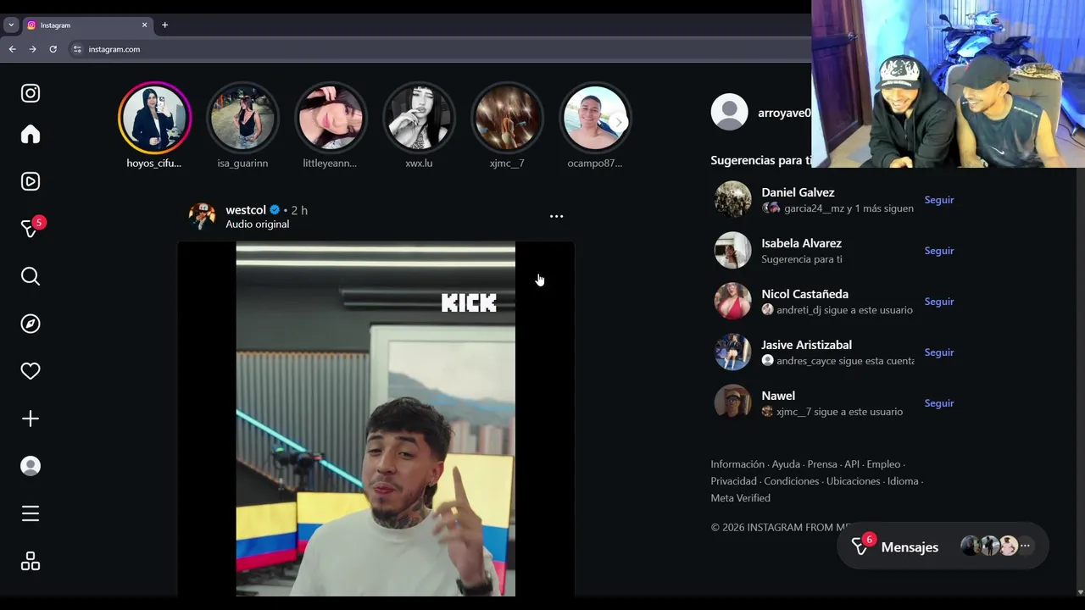
Task: Click the page scrollbar down arrow
Action: coord(1080,592)
